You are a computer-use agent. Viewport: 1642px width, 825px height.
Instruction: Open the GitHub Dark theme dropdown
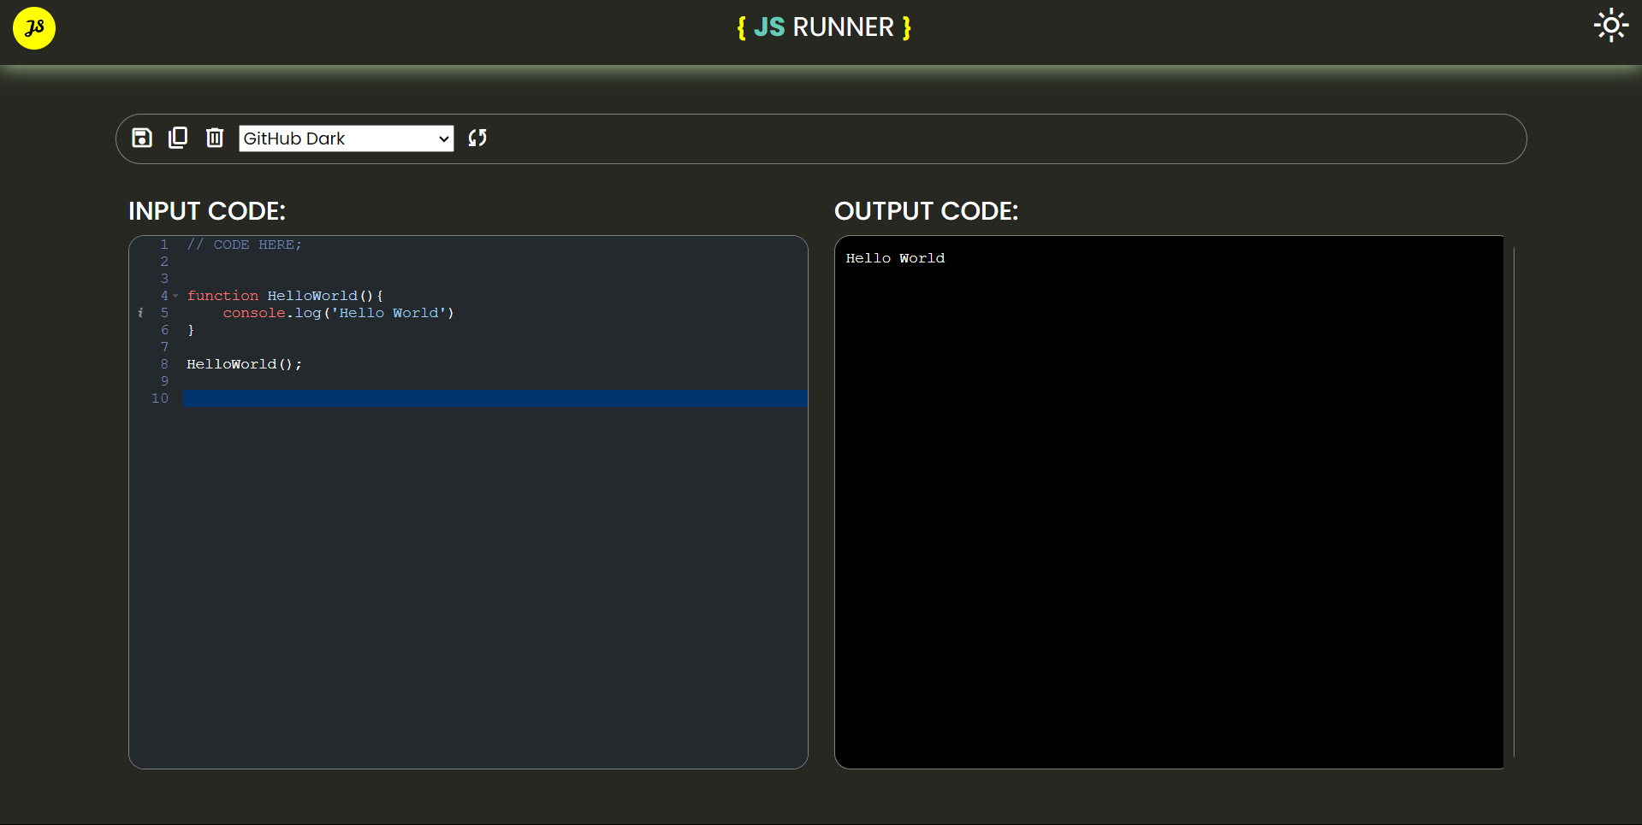click(346, 138)
